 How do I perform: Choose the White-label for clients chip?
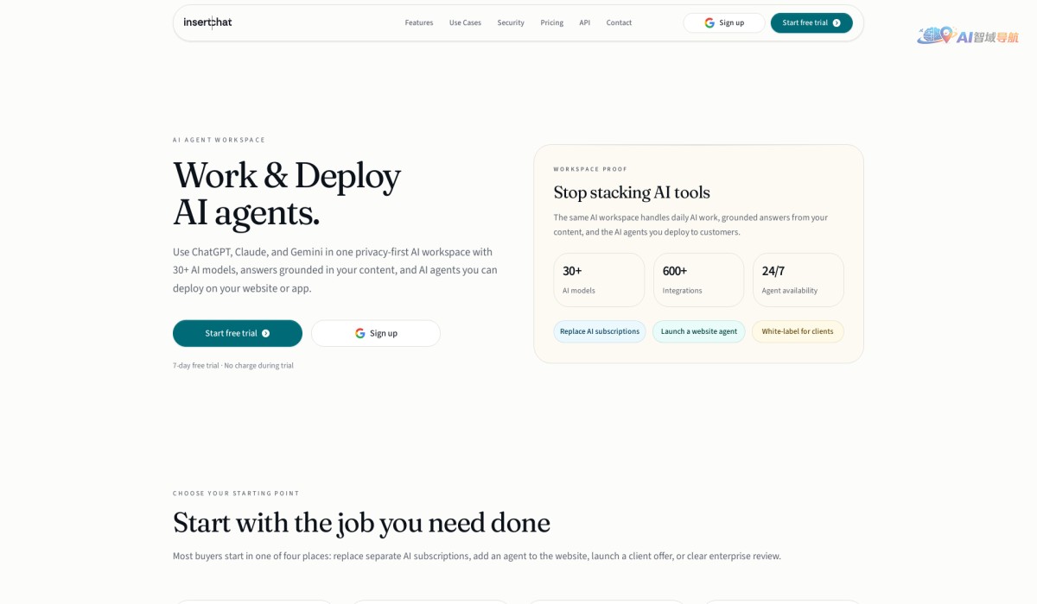tap(798, 331)
